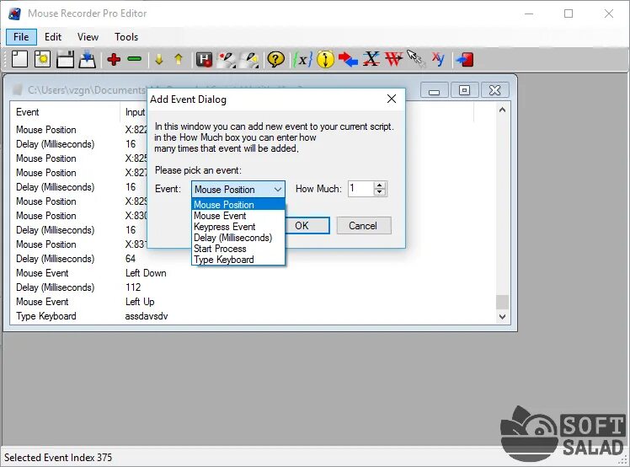This screenshot has width=630, height=467.
Task: Click the Input column header
Action: tap(135, 112)
